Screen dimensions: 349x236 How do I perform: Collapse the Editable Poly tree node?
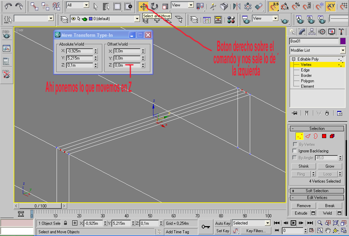coord(293,59)
